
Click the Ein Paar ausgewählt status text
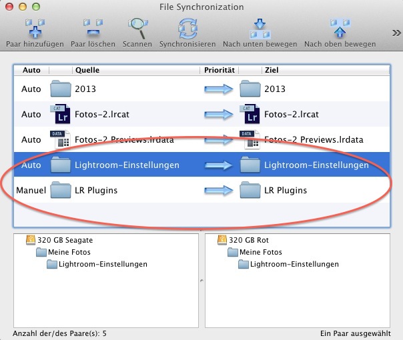click(356, 333)
